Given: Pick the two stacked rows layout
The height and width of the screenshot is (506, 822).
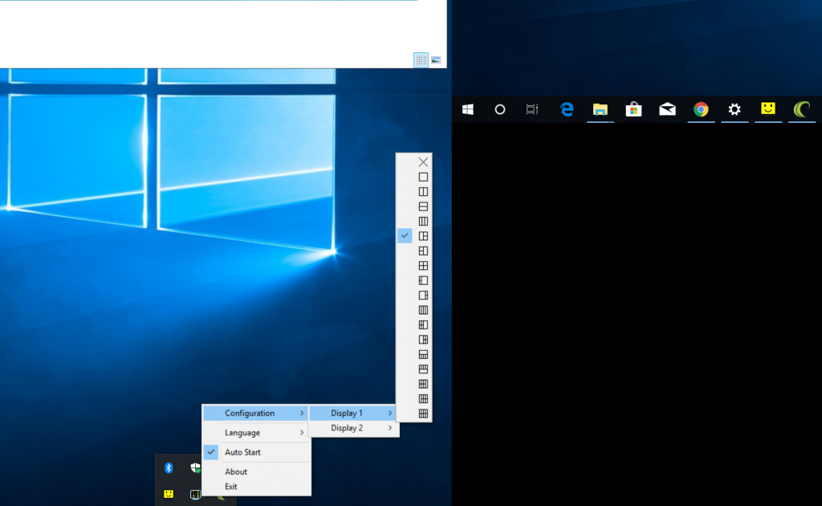Looking at the screenshot, I should (x=423, y=206).
